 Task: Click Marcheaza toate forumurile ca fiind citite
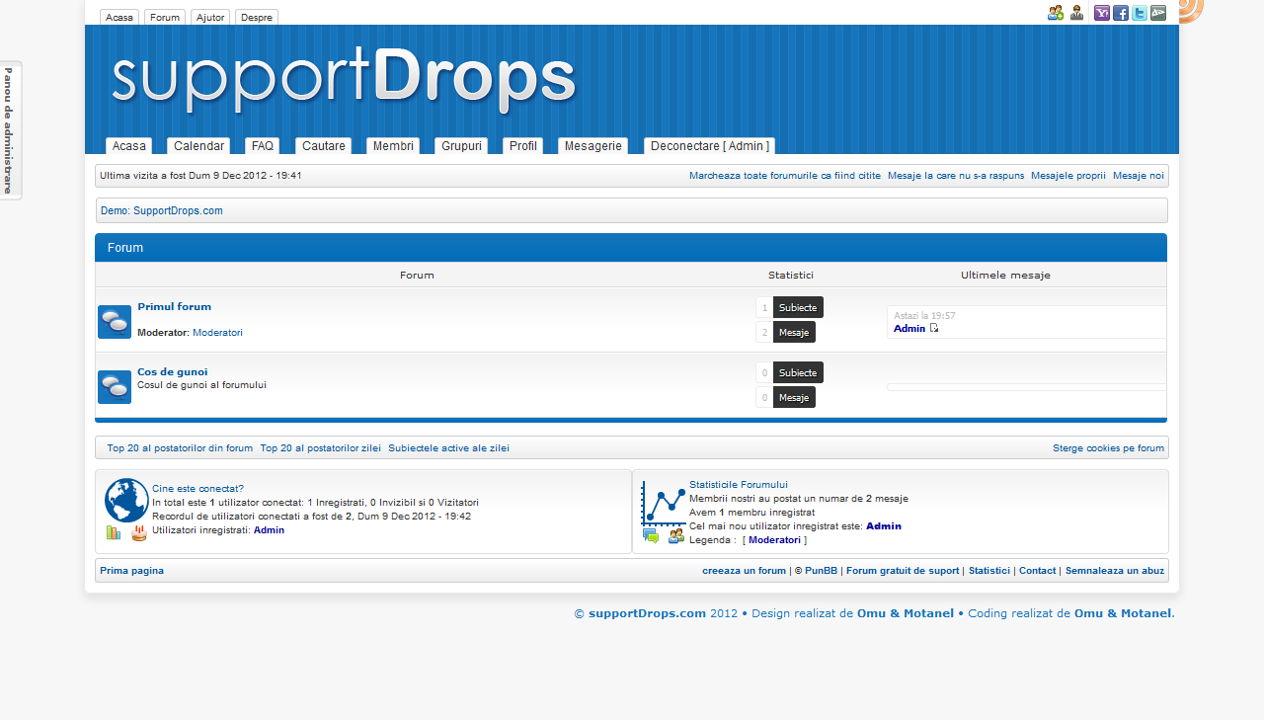coord(785,176)
